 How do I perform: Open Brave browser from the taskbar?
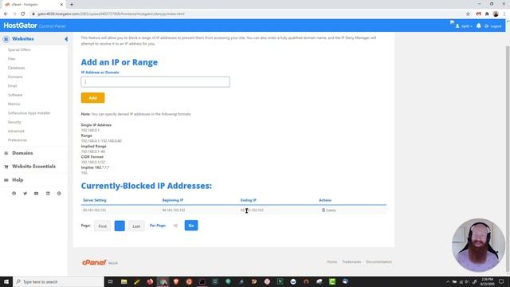click(x=176, y=281)
